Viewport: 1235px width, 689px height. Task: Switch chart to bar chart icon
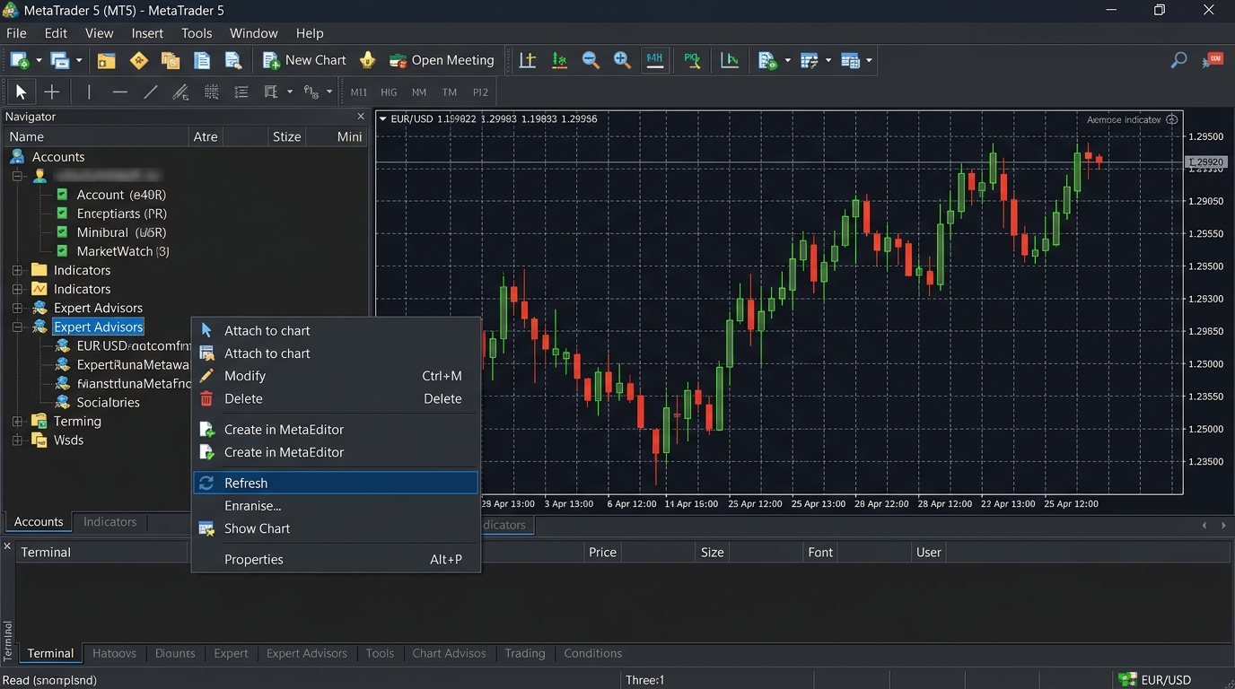coord(528,60)
